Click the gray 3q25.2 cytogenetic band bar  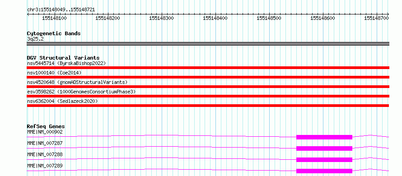(208, 44)
